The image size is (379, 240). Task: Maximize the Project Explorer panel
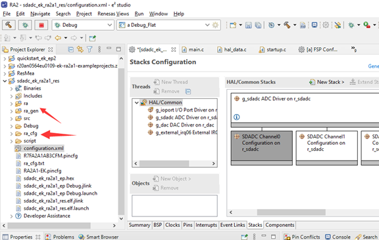pos(118,49)
